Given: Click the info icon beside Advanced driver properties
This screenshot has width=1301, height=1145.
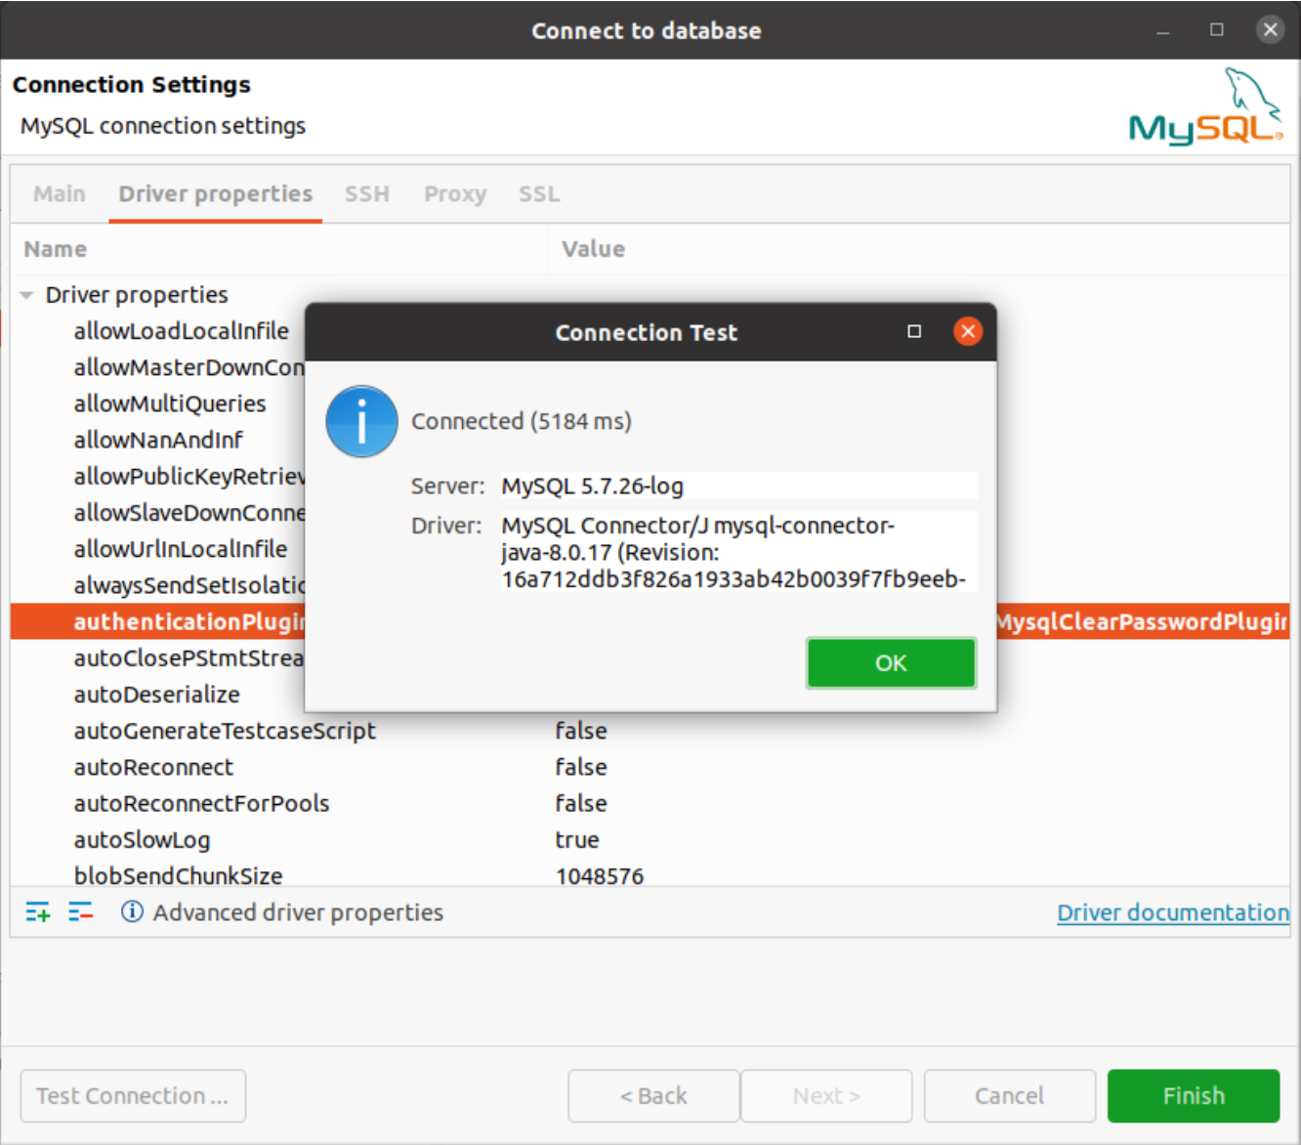Looking at the screenshot, I should [x=132, y=912].
